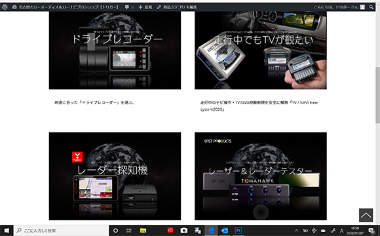Screen dimensions: 380x236
Task: Open the レーザー&レーダーテスター Tomahawk image
Action: pos(261,176)
